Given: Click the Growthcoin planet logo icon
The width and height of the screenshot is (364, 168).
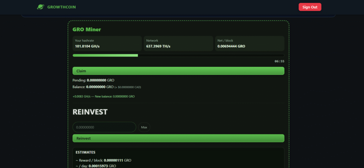Looking at the screenshot, I should tap(41, 7).
